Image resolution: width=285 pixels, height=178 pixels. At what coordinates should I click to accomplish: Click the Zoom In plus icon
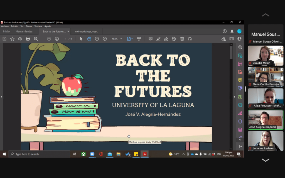tap(105, 39)
